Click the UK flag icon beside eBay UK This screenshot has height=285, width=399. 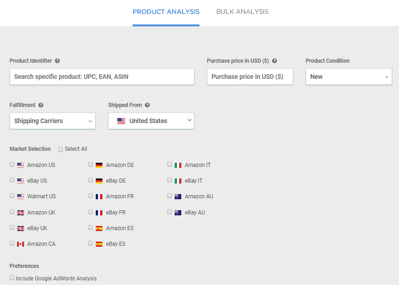point(20,228)
